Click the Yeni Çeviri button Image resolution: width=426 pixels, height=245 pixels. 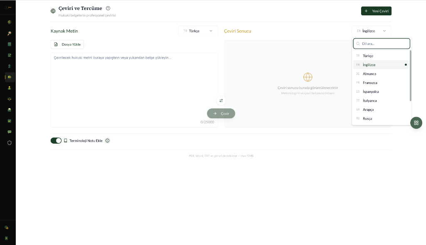coord(376,11)
